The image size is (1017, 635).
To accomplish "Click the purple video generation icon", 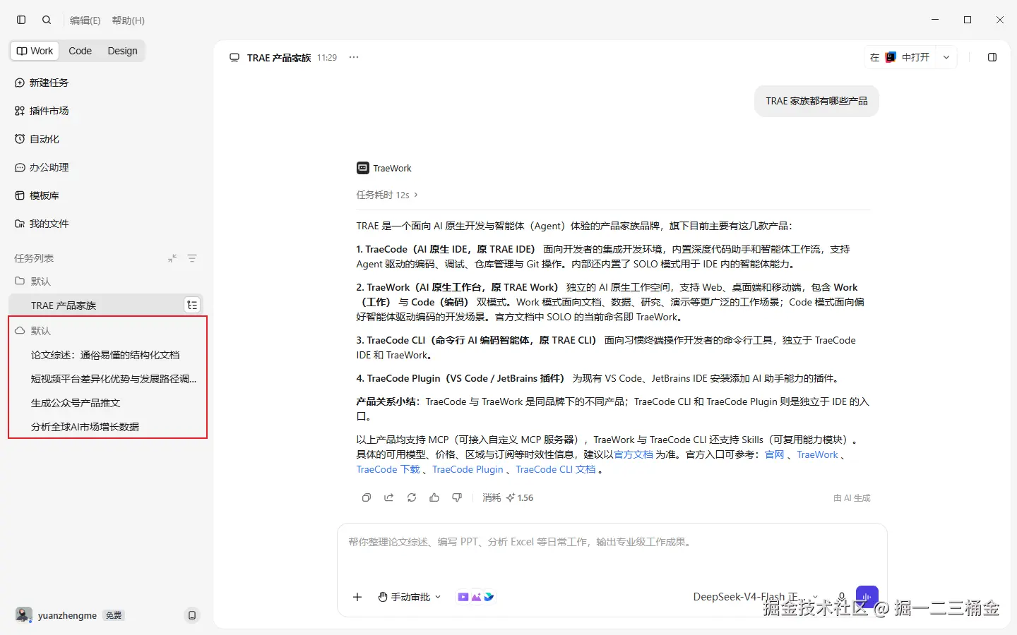I will [463, 597].
